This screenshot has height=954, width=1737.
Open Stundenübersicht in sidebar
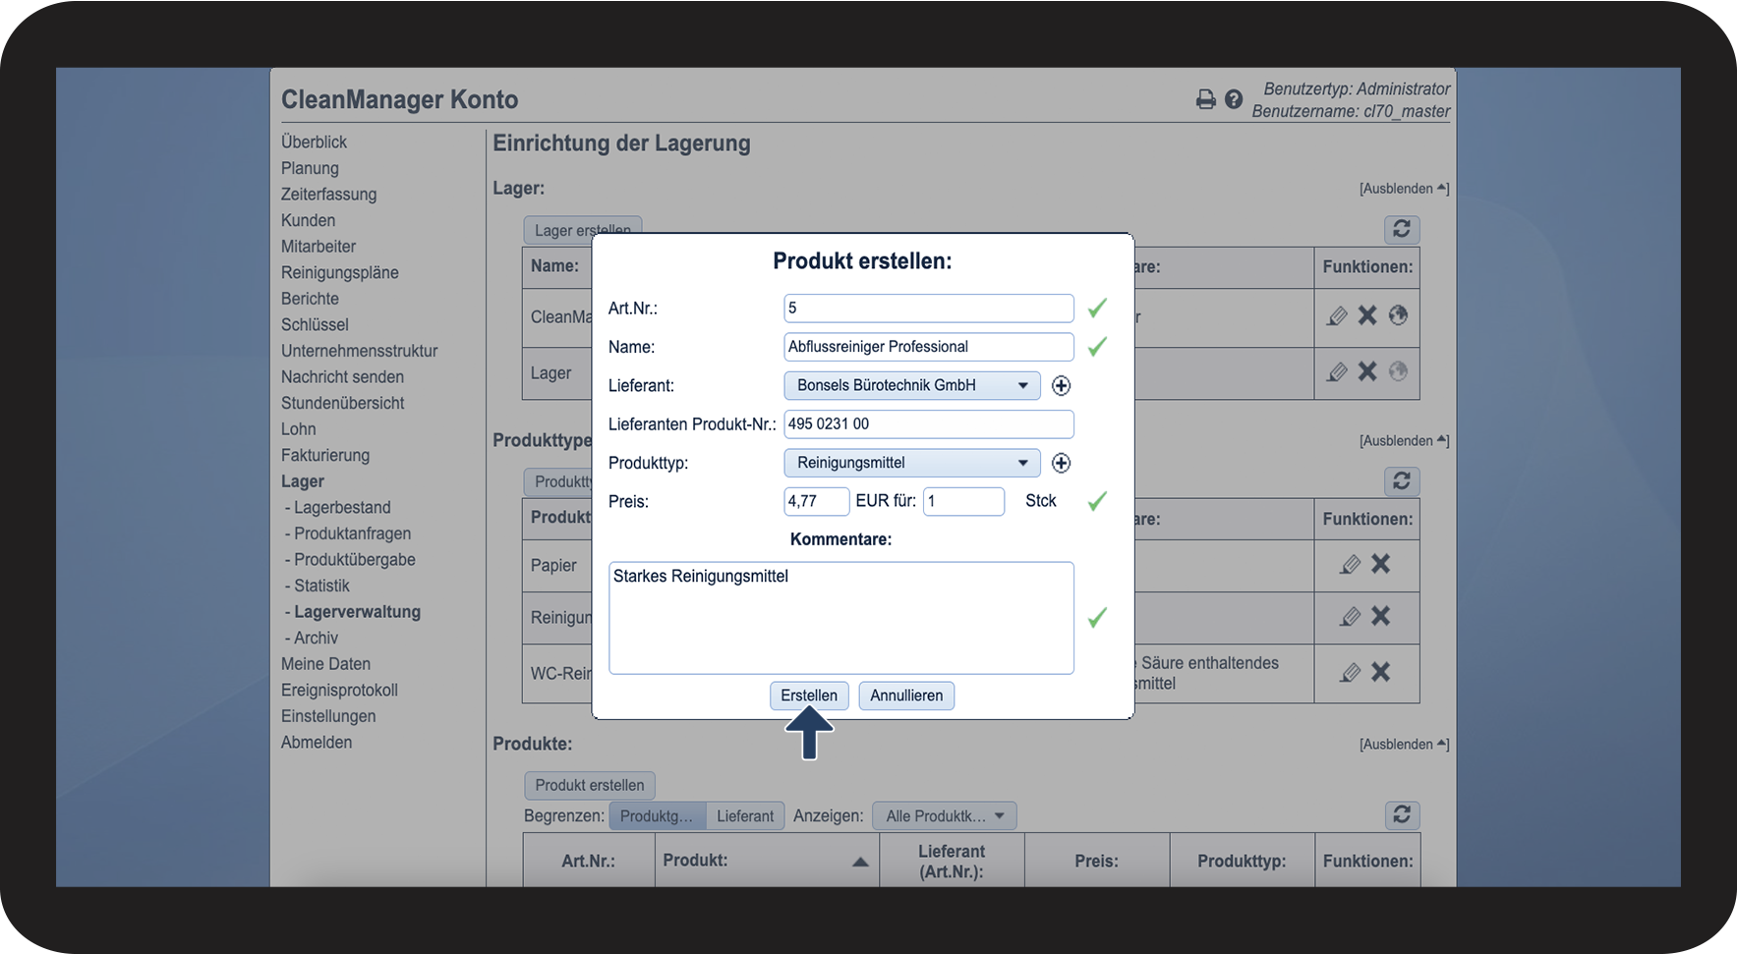[x=342, y=403]
